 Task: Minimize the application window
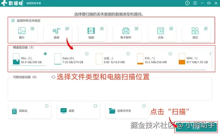click(x=202, y=3)
